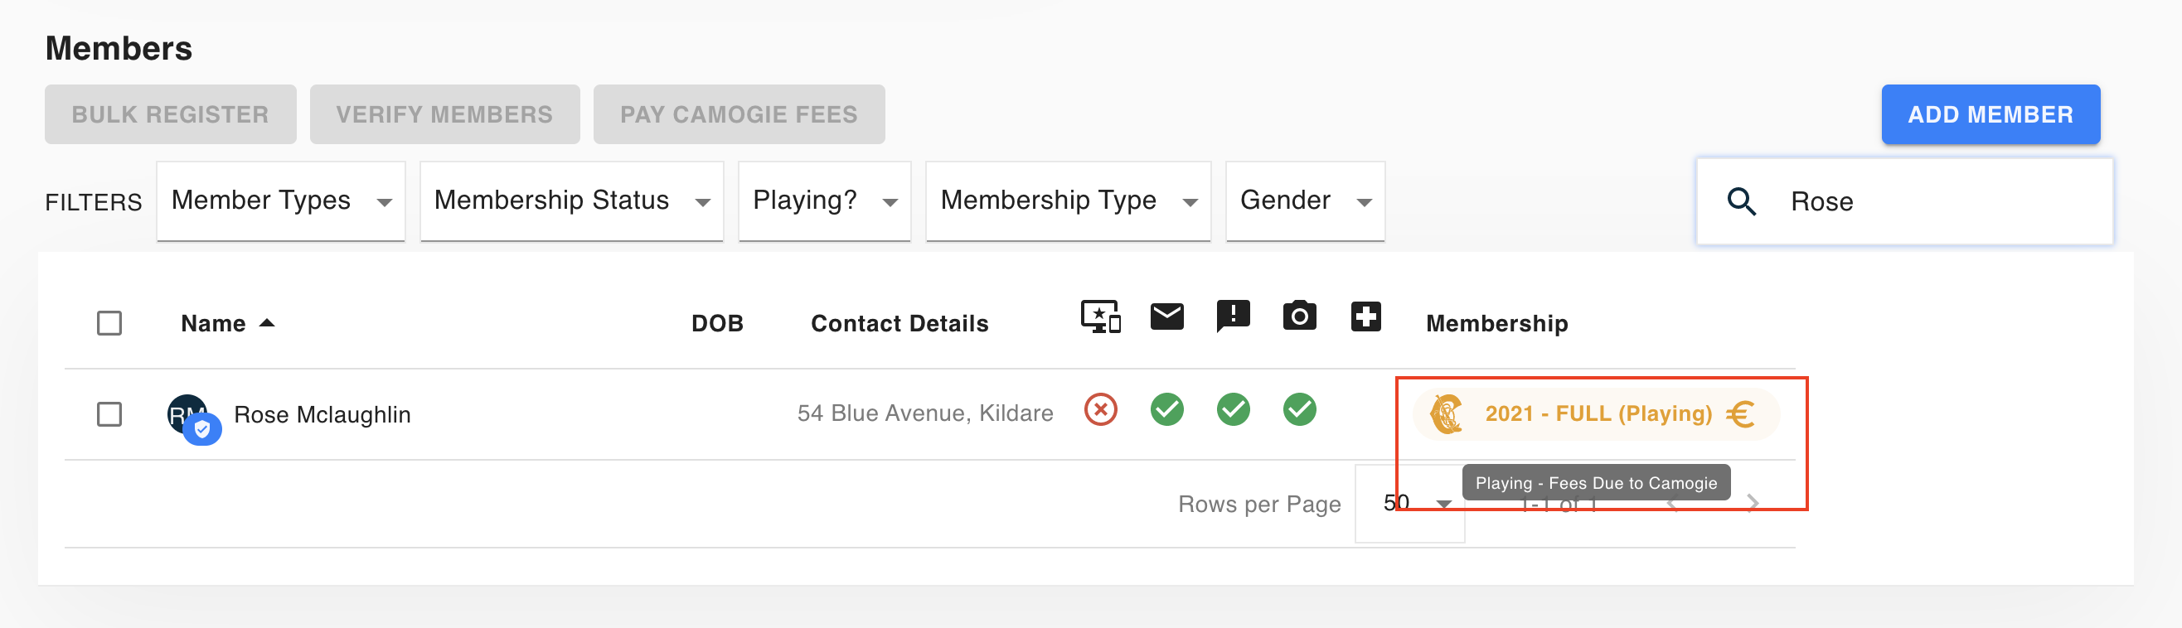Click the Euro fees due icon
2182x628 pixels.
1741,414
